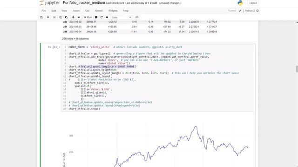Move selected cell down arrow
This screenshot has width=298, height=167.
point(79,17)
